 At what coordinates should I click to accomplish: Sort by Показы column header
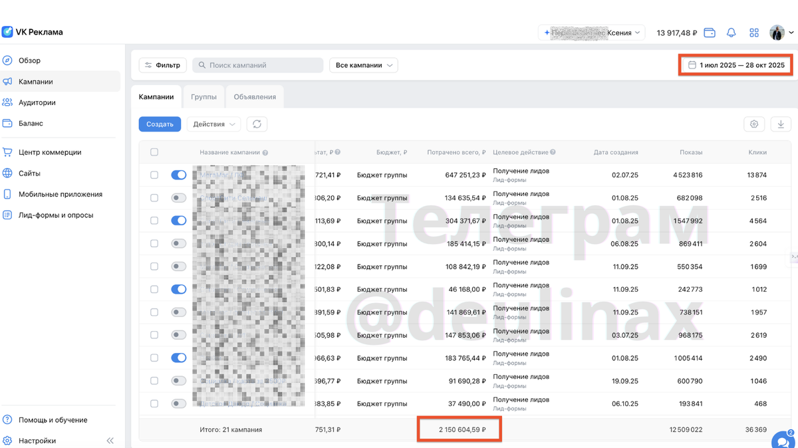pyautogui.click(x=691, y=152)
